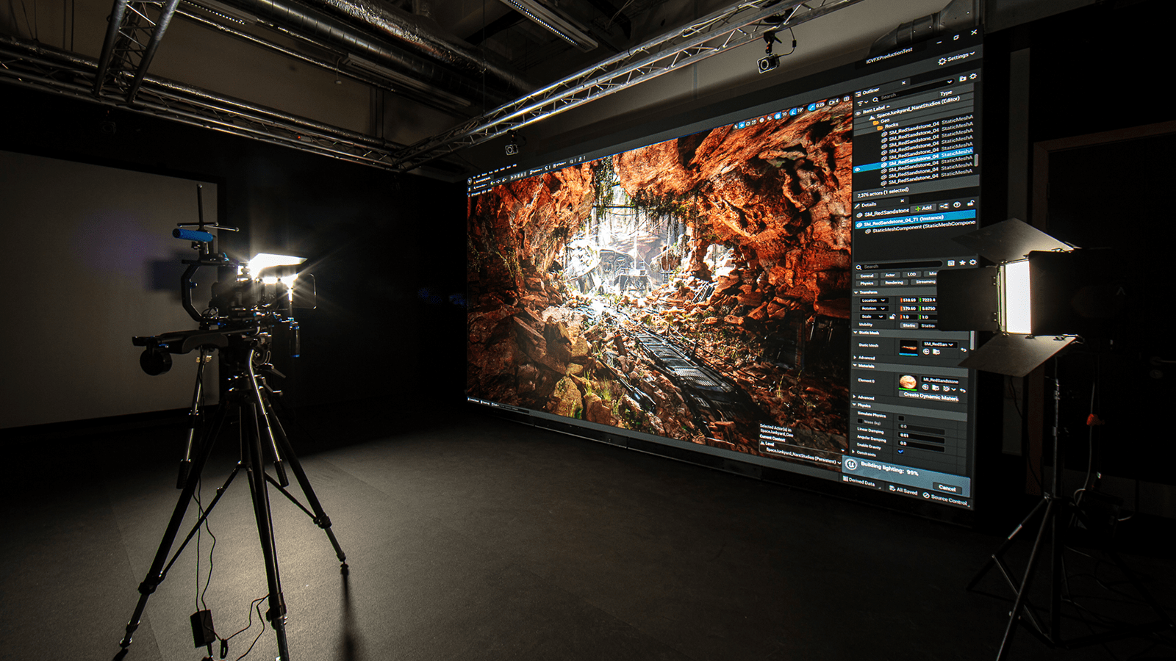Screen dimensions: 1176x661
Task: Click the Element 0 material thumbnail
Action: click(x=908, y=383)
